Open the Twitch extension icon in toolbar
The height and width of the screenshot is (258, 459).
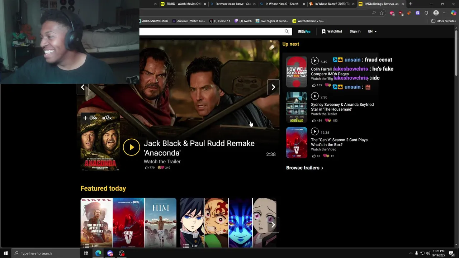[x=417, y=13]
